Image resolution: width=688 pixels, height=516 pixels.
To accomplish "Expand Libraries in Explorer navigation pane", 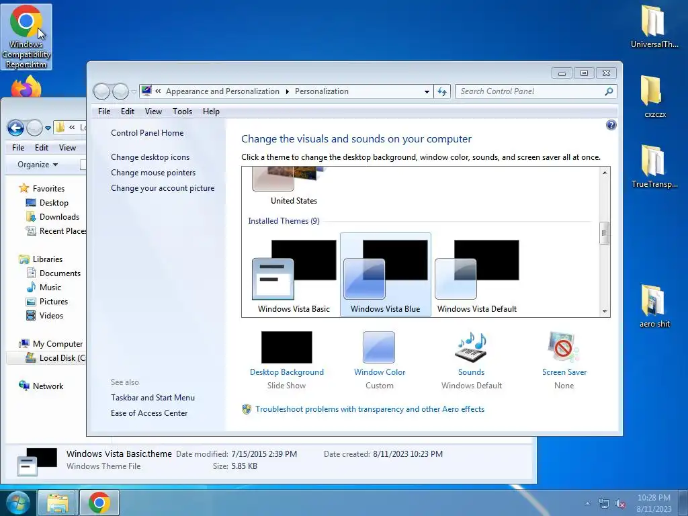I will coord(41,259).
